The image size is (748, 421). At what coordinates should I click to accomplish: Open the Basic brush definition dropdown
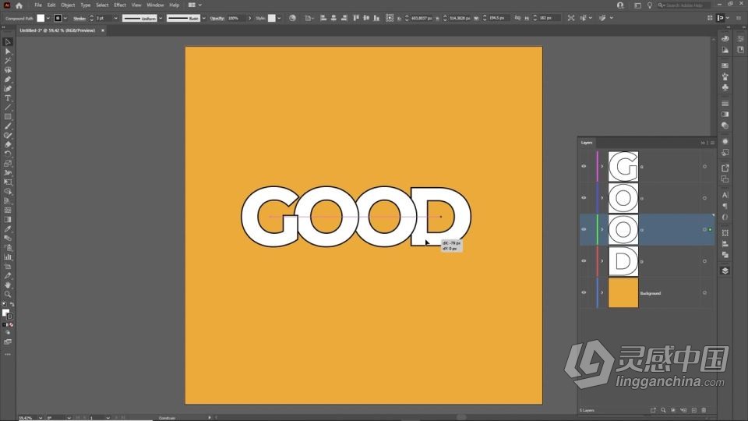click(x=204, y=18)
